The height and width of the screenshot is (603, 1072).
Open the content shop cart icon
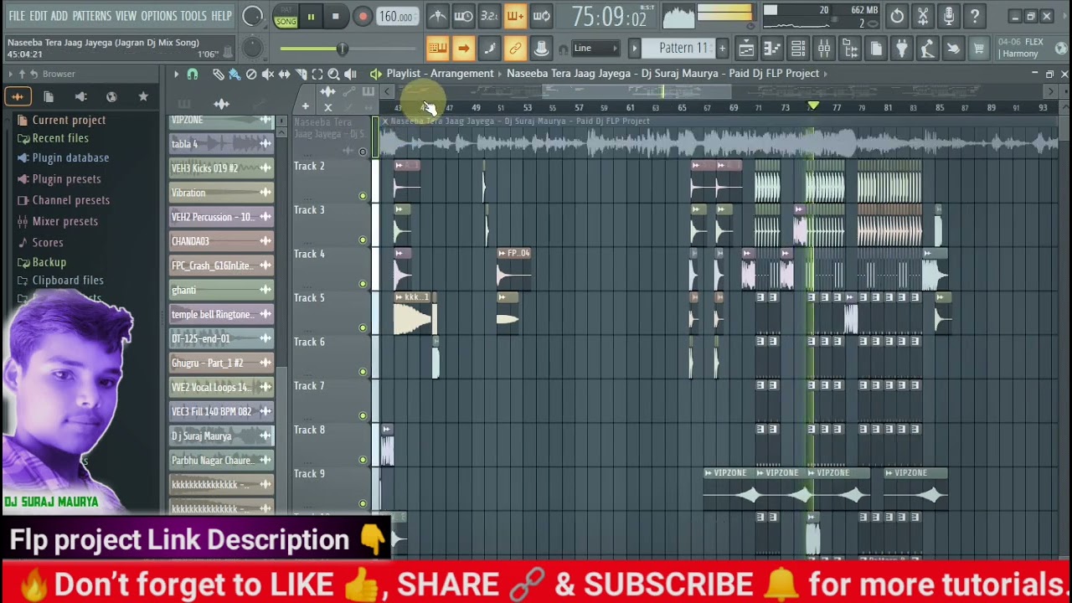point(979,49)
